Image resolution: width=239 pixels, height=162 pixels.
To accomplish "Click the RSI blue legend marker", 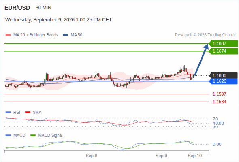I will 8,113.
